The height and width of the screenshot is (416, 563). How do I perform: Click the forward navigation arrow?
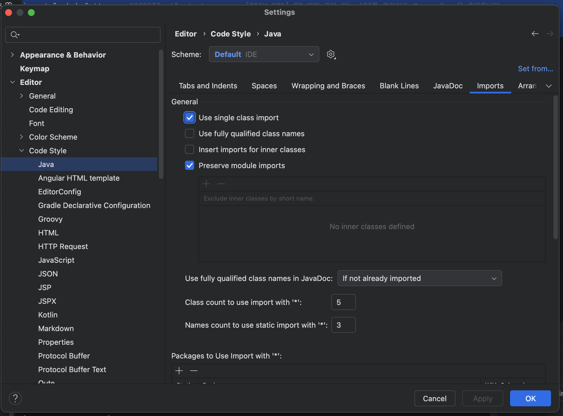pyautogui.click(x=550, y=34)
